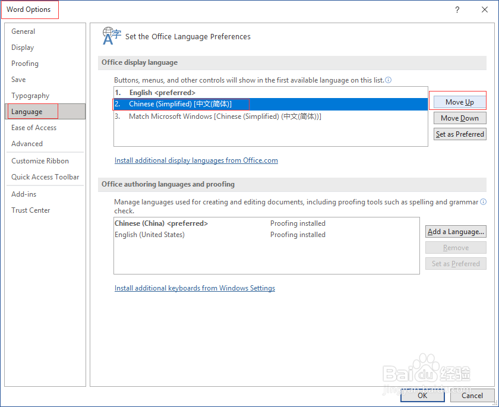Dismiss dialog with Cancel button
This screenshot has height=407, width=499.
pos(472,395)
